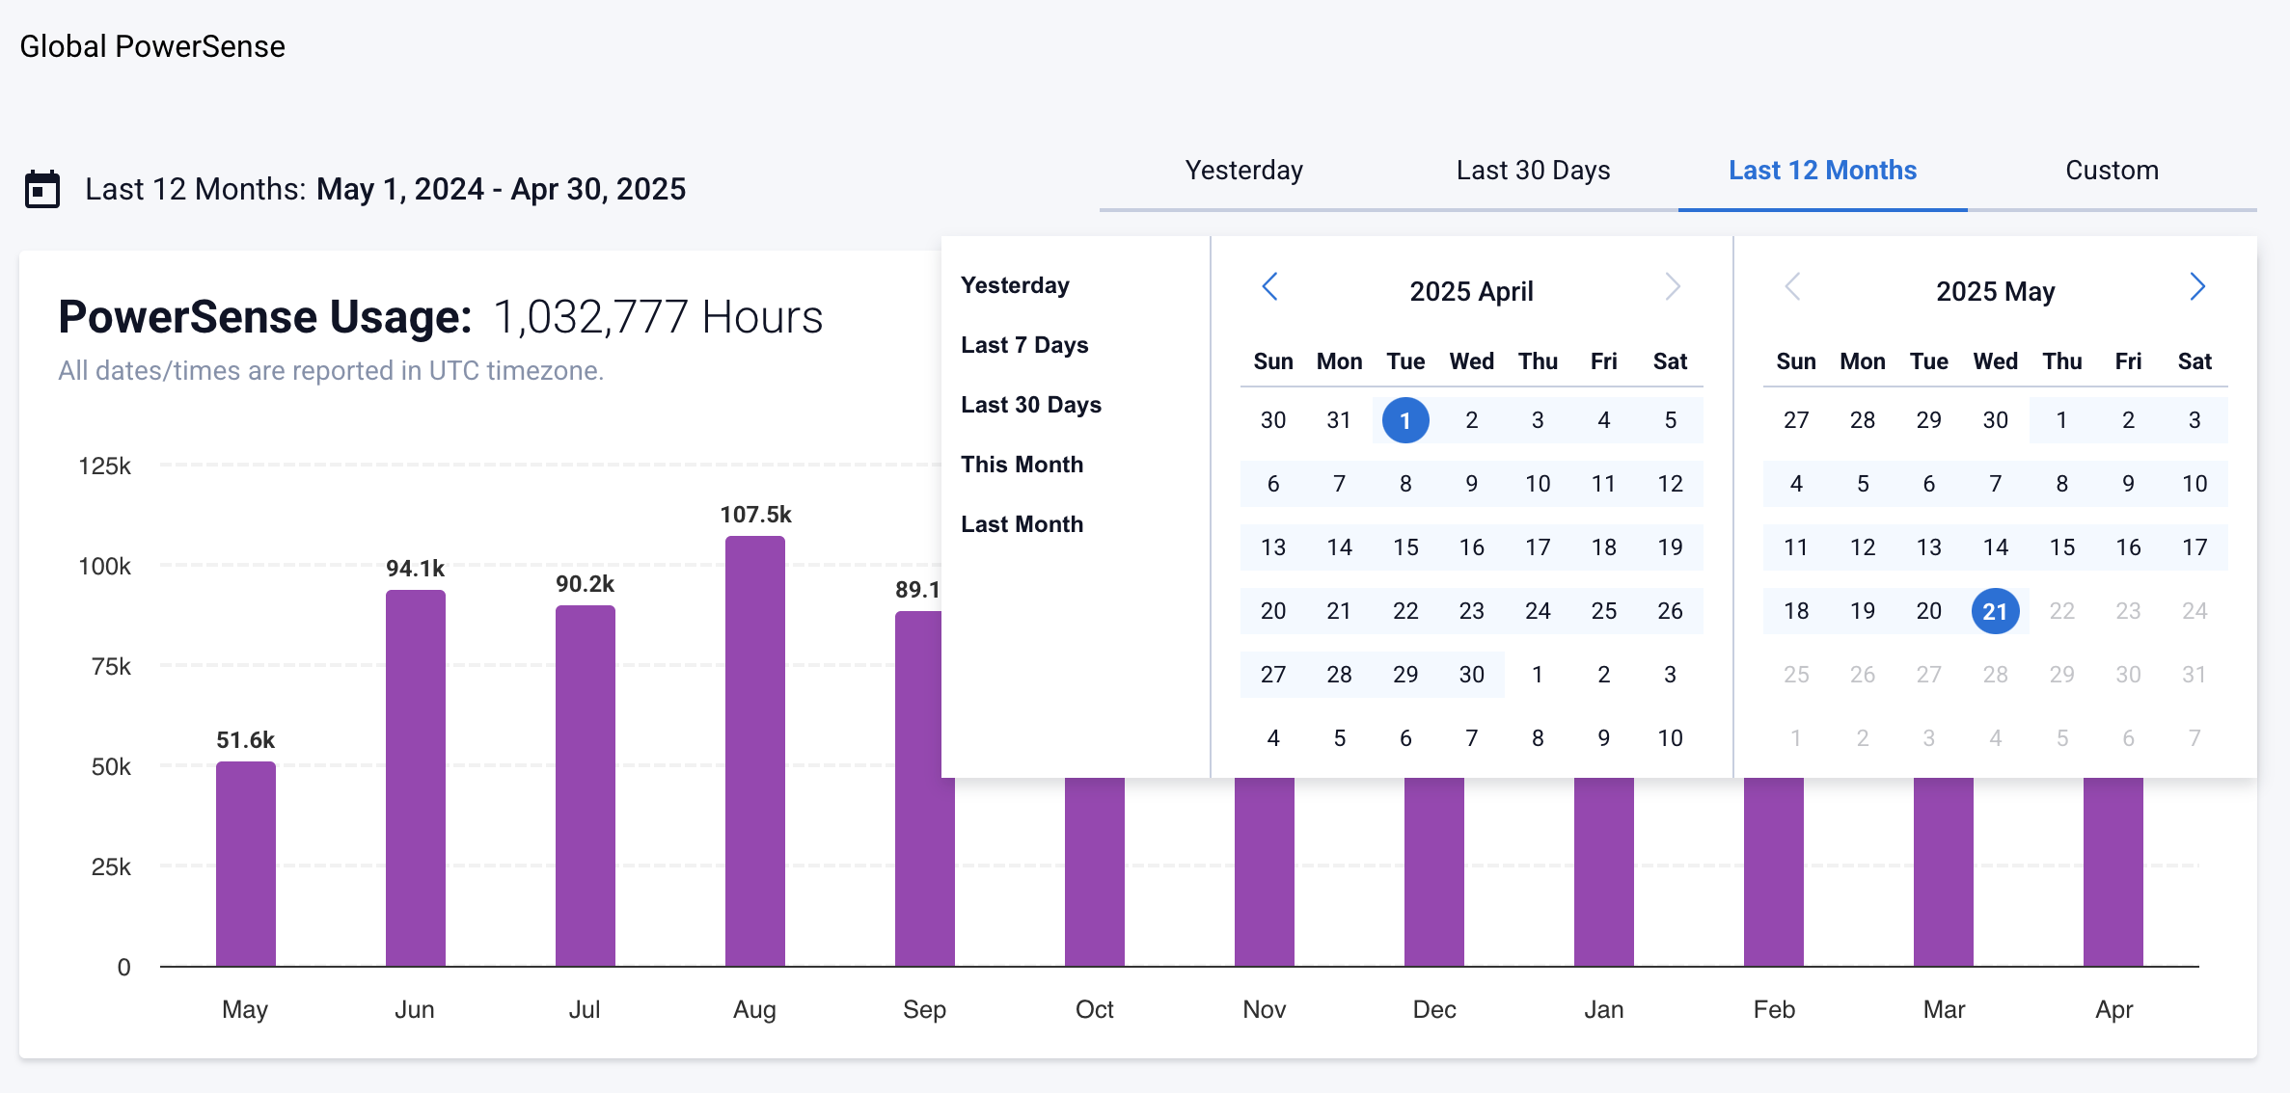Screen dimensions: 2290x1093
Task: Click the June 94.1k usage bar
Action: click(415, 777)
